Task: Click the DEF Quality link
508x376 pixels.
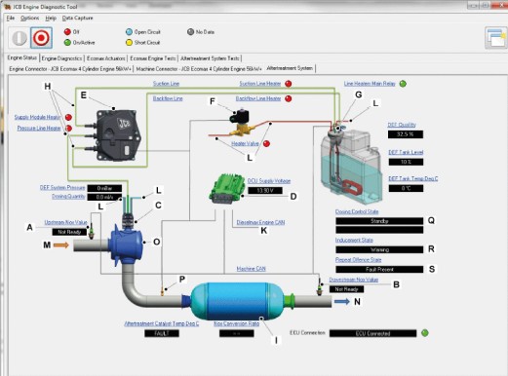Action: click(x=402, y=125)
